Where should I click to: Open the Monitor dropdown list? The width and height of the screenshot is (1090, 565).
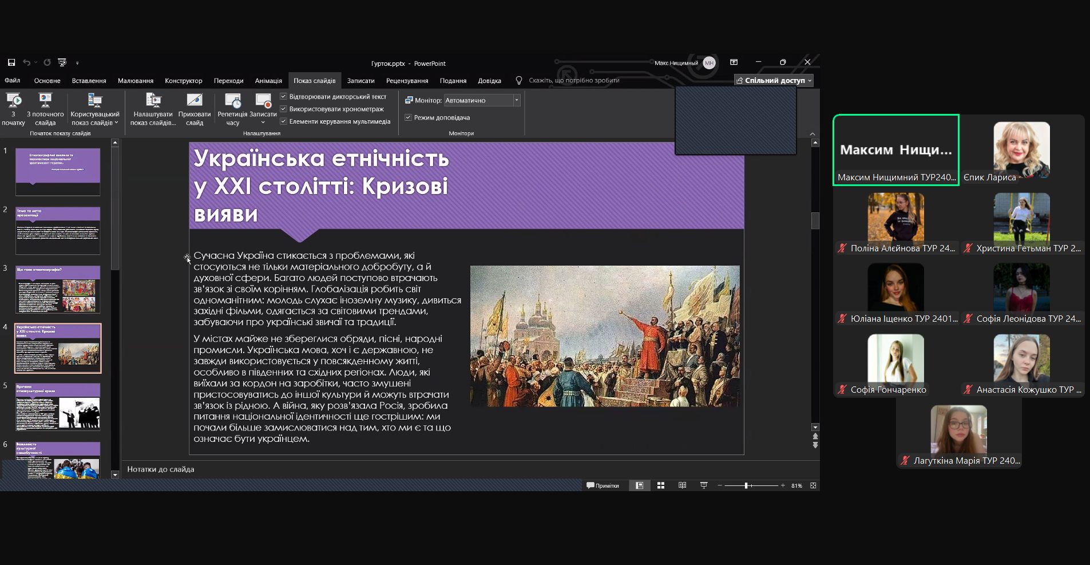(x=516, y=100)
